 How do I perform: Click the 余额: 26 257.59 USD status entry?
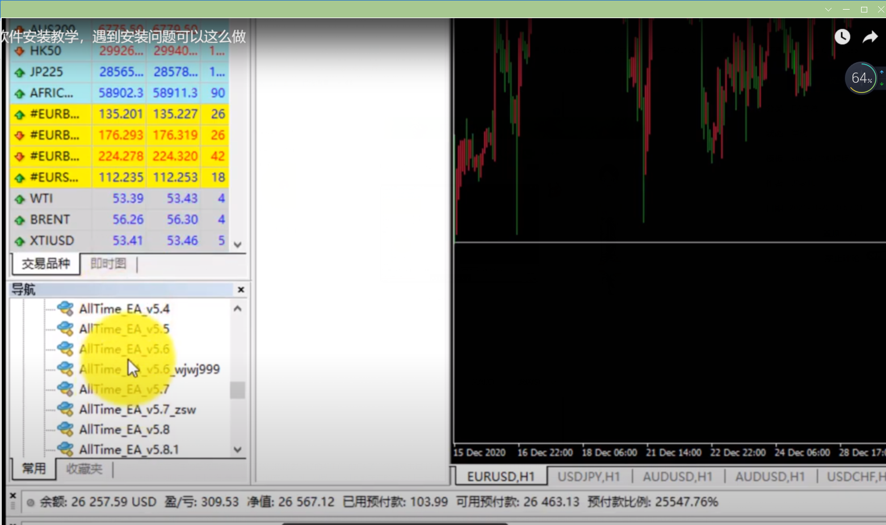pyautogui.click(x=98, y=502)
